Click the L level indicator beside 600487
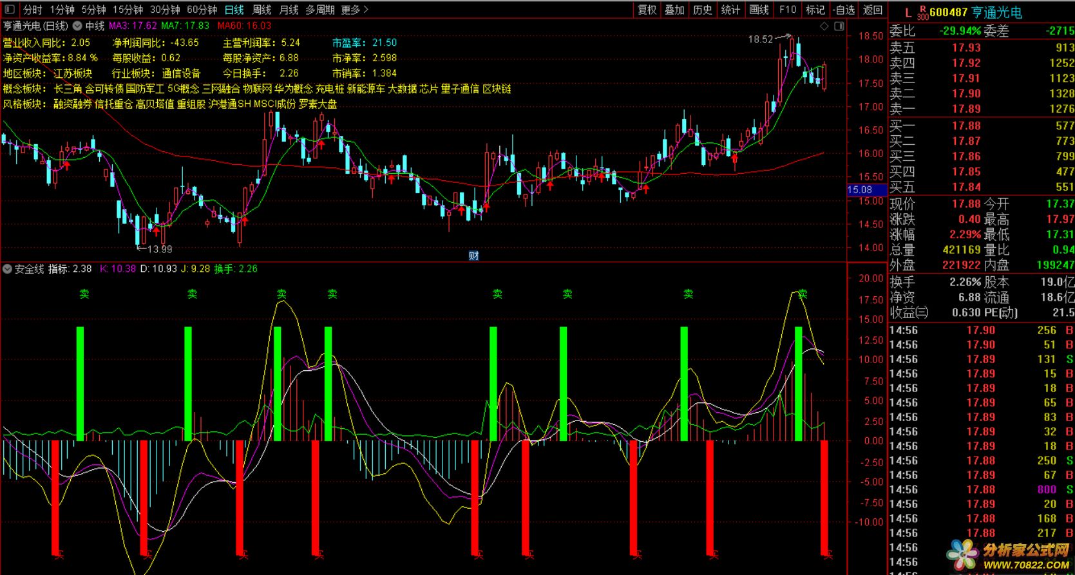Screen dimensions: 1075x575 click(908, 12)
